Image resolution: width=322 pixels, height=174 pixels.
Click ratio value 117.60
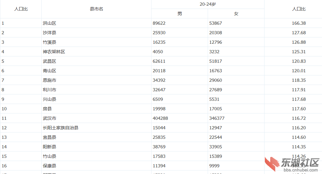click(x=299, y=109)
